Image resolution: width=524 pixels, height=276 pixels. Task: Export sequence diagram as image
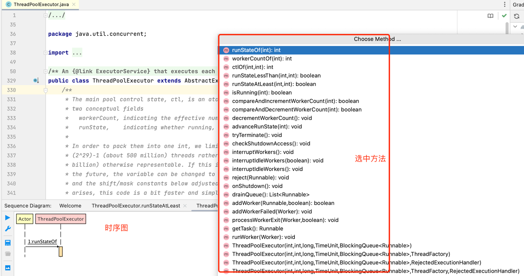click(8, 268)
